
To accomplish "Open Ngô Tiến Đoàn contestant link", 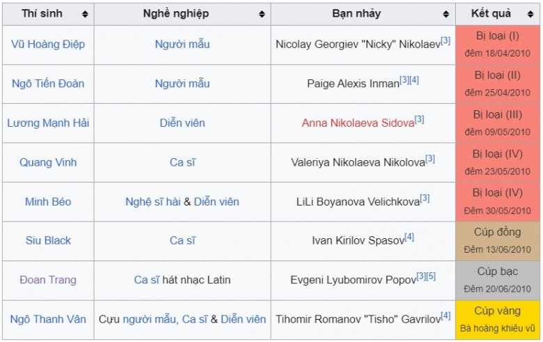I will coord(48,84).
